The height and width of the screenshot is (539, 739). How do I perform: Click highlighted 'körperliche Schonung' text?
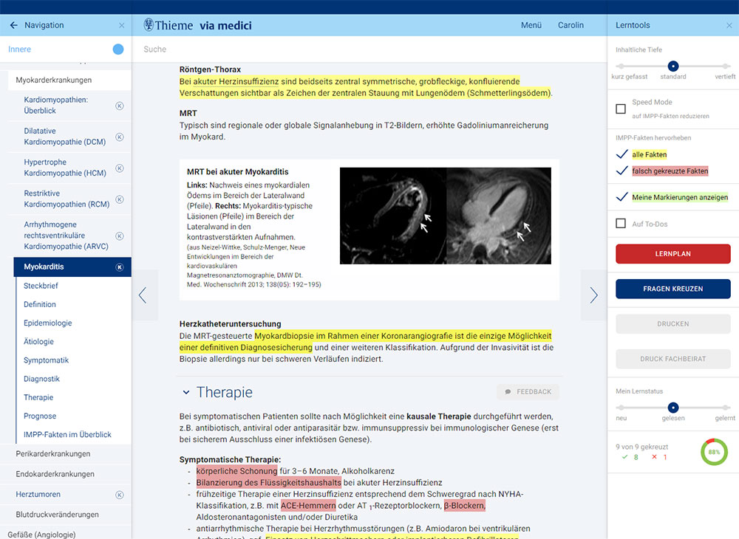(x=236, y=471)
